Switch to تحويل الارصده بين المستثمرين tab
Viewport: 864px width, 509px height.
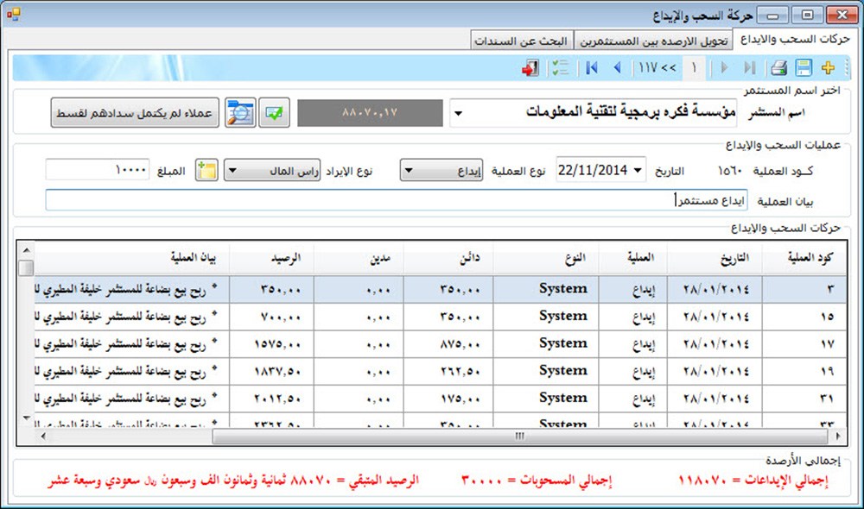[653, 41]
